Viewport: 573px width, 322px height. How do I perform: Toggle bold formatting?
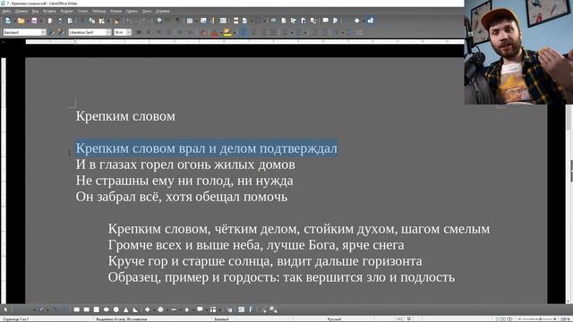[139, 32]
